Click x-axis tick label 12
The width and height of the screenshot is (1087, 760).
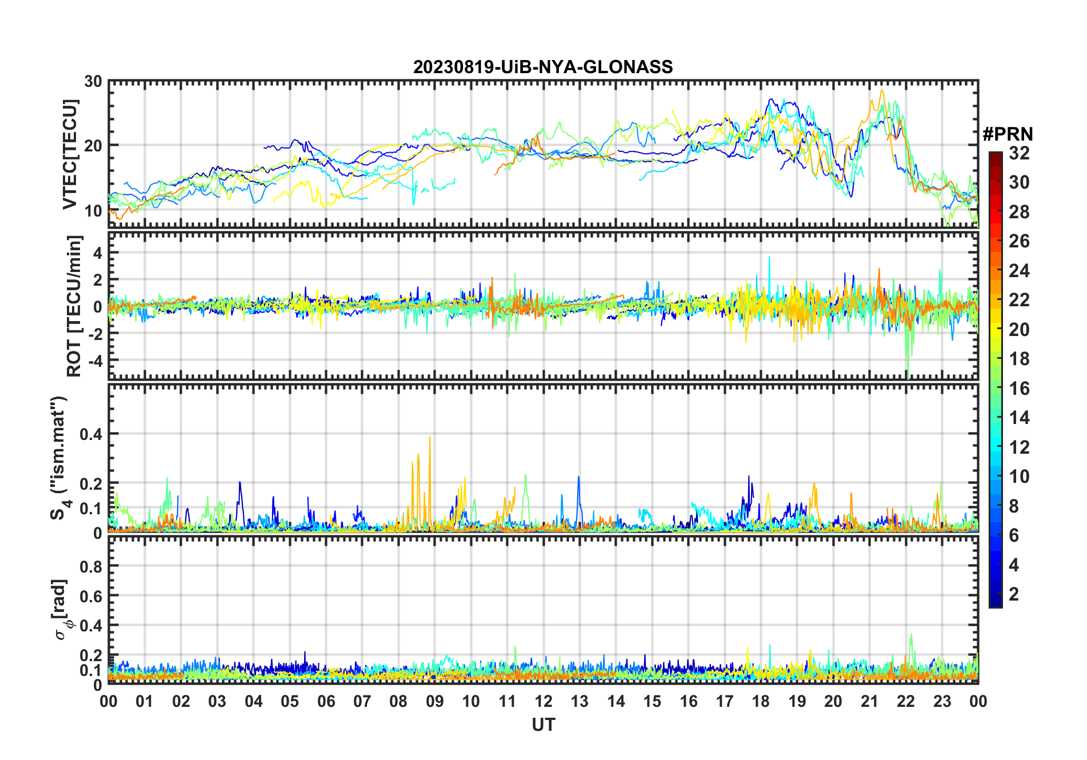543,701
